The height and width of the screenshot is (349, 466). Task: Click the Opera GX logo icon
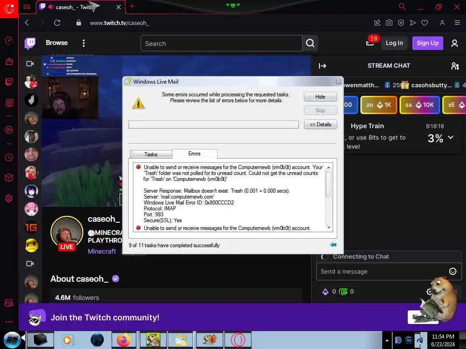pos(9,9)
